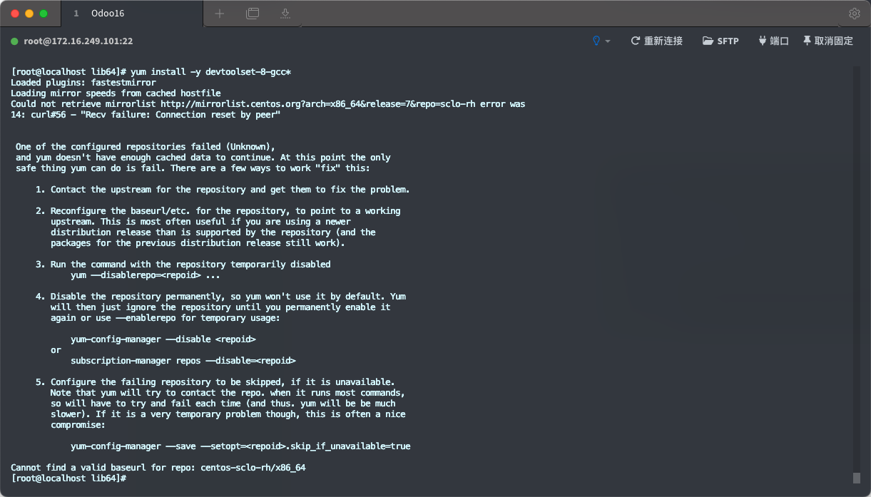
Task: Click the download/import icon in tab bar
Action: click(285, 14)
